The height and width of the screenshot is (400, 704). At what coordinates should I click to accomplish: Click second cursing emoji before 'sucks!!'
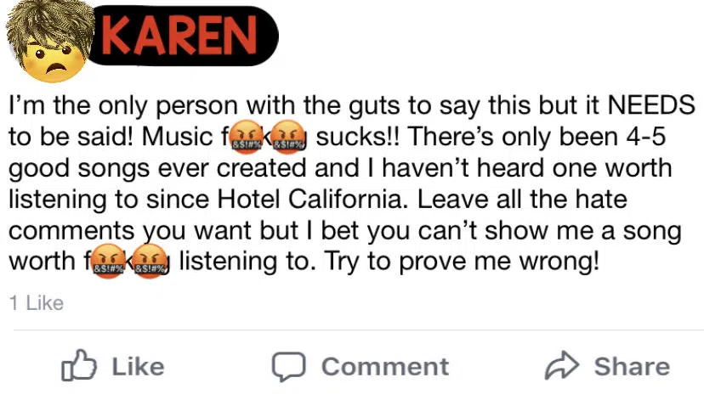point(288,138)
